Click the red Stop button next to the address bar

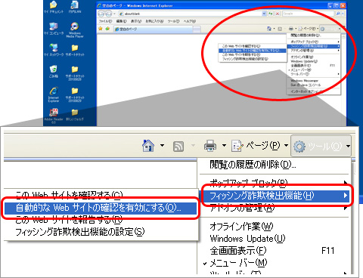tap(278, 14)
